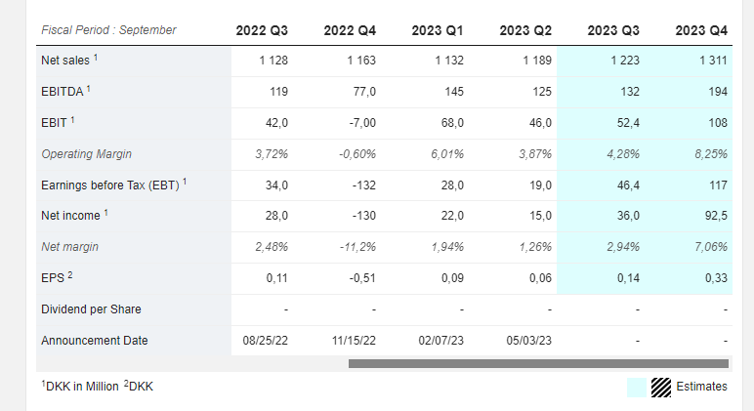Click the 2023 Q2 column header
Viewport: 754px width, 411px height.
[525, 30]
